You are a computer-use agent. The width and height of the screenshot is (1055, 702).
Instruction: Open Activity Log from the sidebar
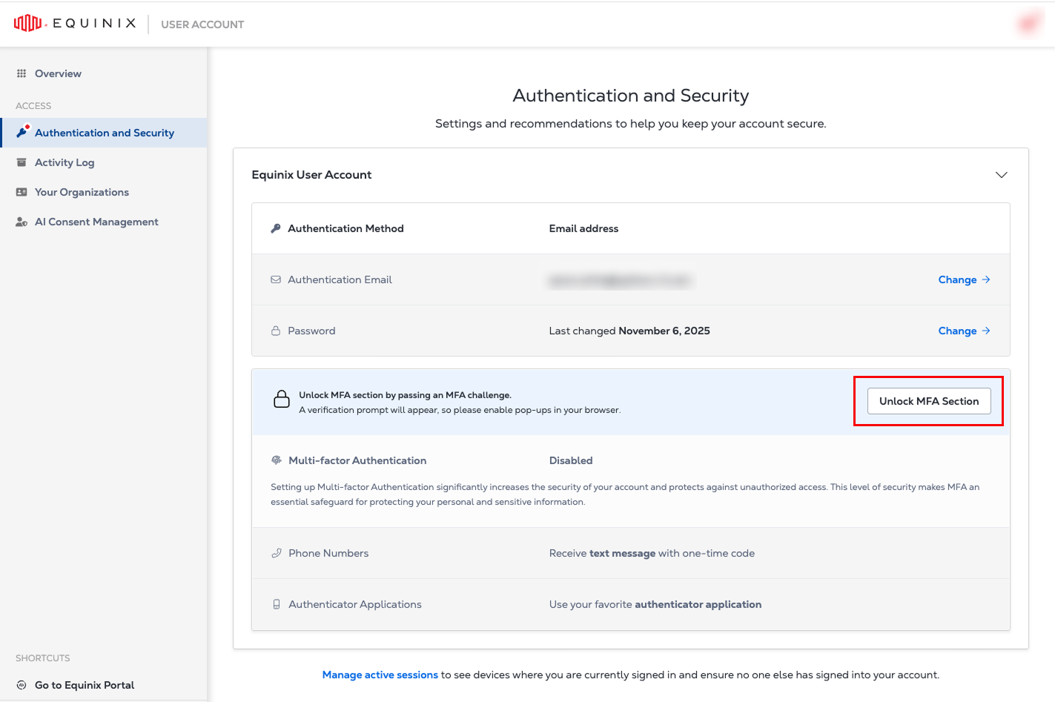click(x=104, y=162)
